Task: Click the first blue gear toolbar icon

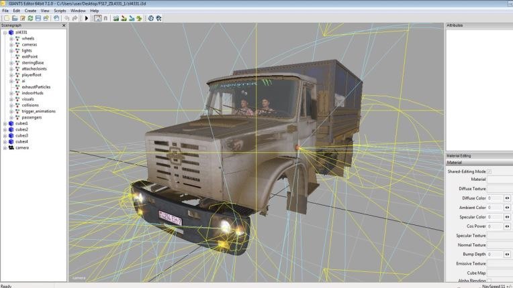Action: (151, 18)
